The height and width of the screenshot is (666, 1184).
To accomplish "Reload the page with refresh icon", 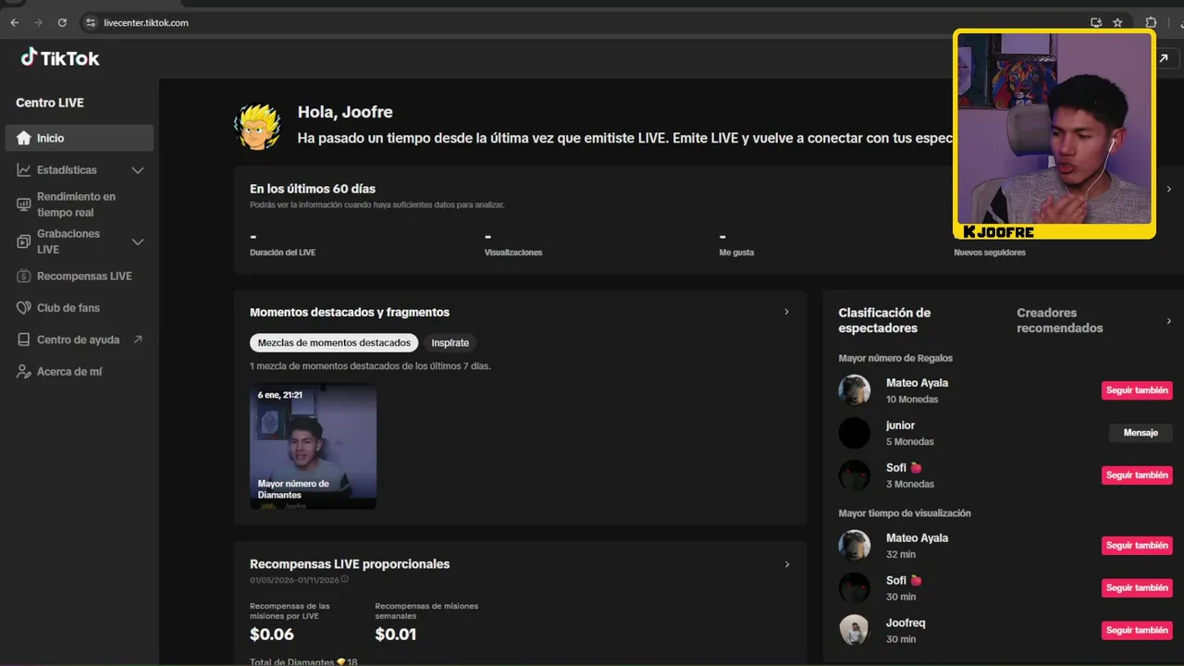I will (62, 22).
